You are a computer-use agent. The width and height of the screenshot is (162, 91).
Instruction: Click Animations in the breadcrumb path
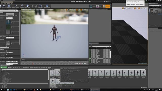click(x=43, y=67)
